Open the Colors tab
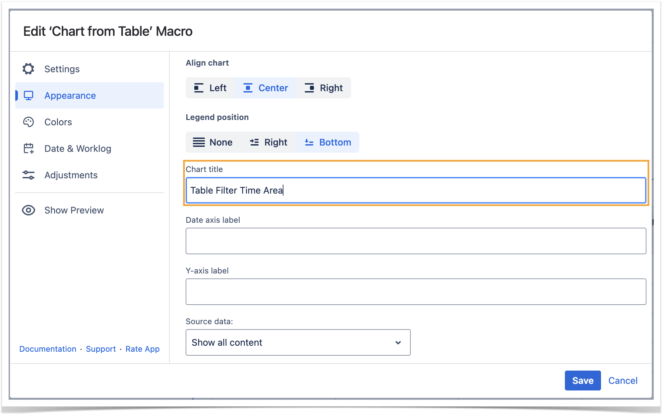The height and width of the screenshot is (416, 665). tap(58, 122)
